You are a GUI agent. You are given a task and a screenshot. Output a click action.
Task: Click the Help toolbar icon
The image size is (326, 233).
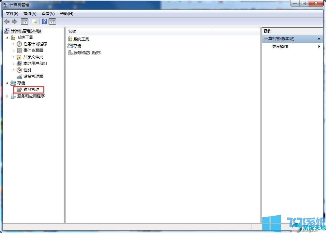coord(45,22)
